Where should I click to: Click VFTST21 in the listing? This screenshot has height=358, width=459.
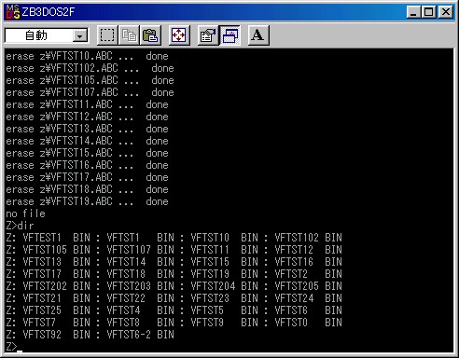[42, 298]
